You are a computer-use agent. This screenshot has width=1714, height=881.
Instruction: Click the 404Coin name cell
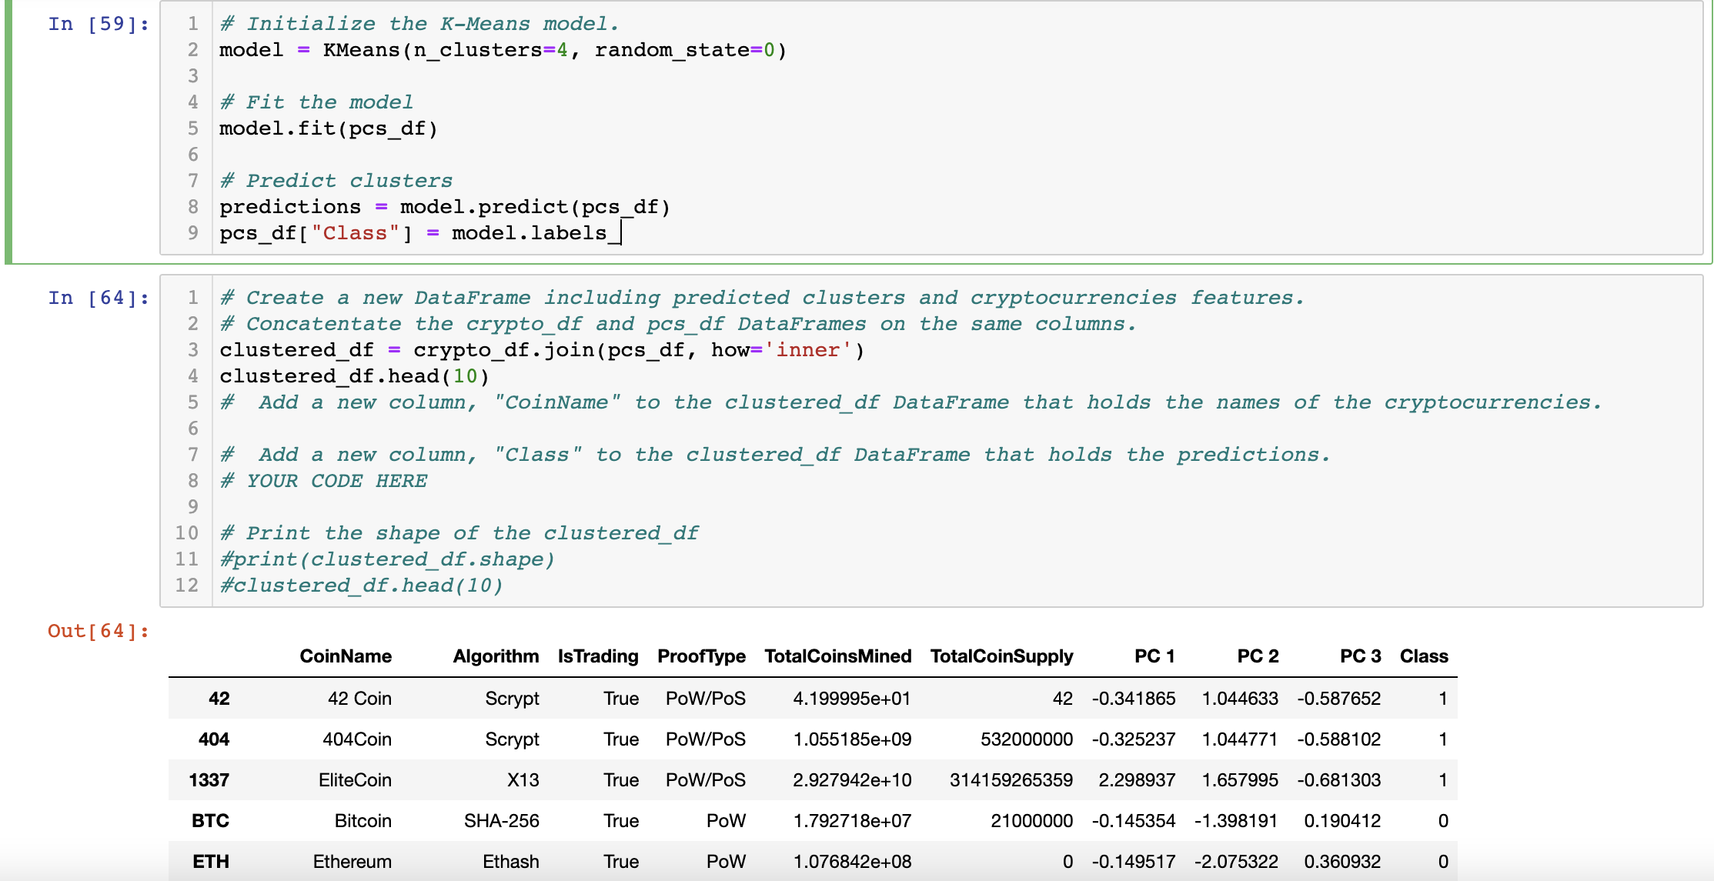[357, 739]
